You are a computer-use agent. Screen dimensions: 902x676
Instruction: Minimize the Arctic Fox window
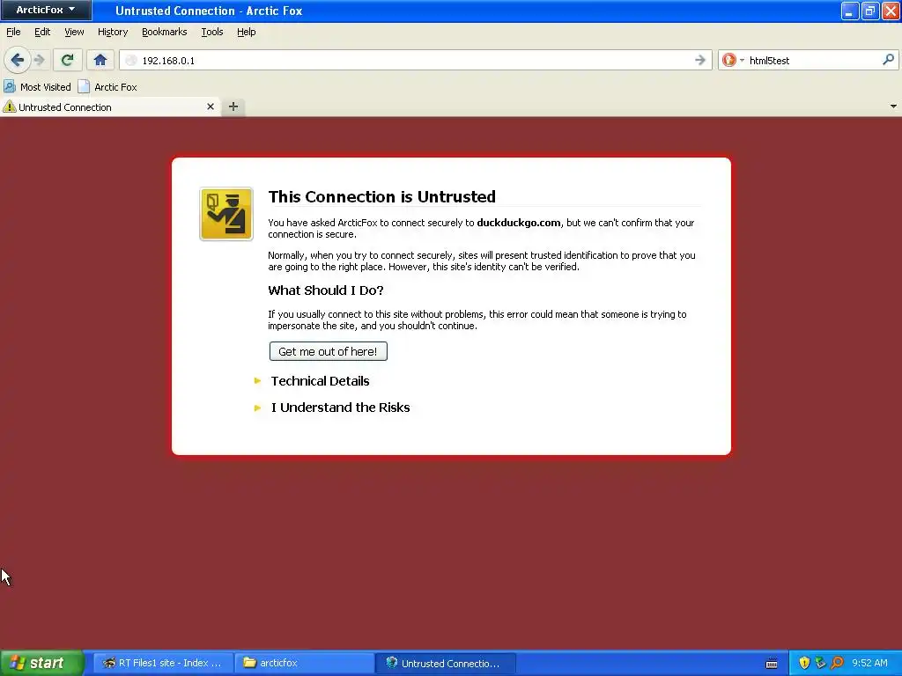tap(849, 11)
